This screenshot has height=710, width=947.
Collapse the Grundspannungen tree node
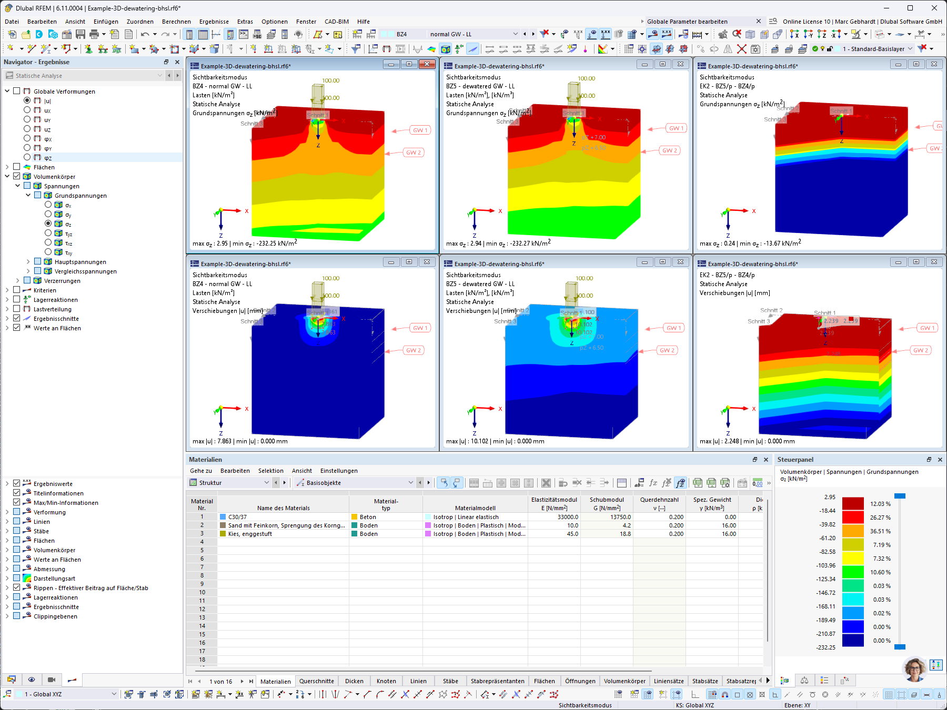[28, 195]
